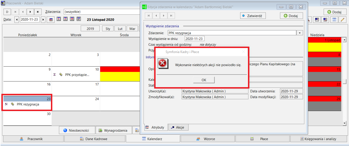This screenshot has height=146, width=349.
Task: Select the month view icon marked 31
Action: tap(72, 19)
